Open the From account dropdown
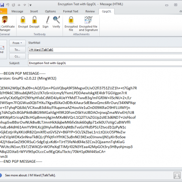182x182 pixels. pyautogui.click(x=17, y=43)
